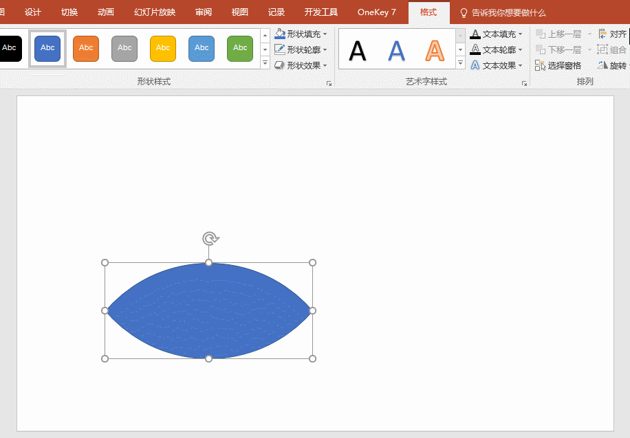Open the 文本轮廓 dropdown arrow
Viewport: 630px width, 438px height.
coord(521,49)
